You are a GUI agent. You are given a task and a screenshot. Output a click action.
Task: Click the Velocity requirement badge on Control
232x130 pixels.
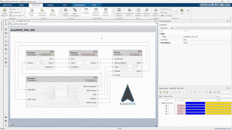pyautogui.click(x=135, y=55)
